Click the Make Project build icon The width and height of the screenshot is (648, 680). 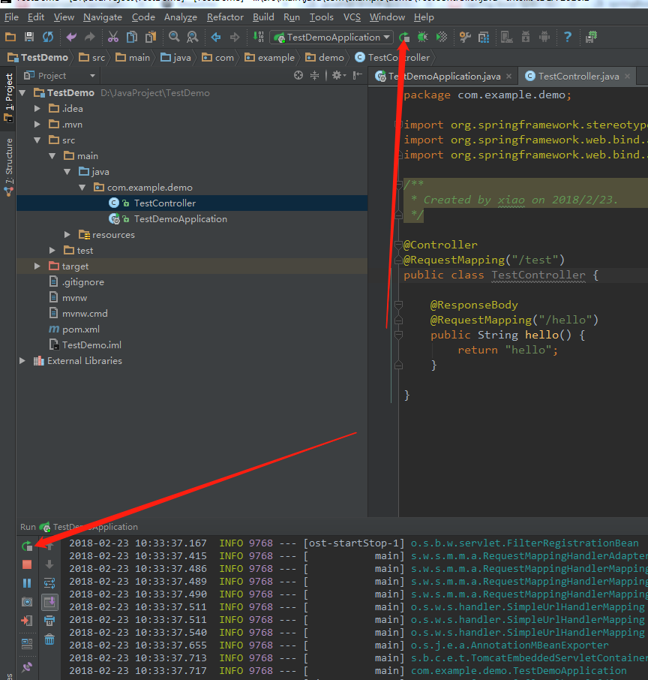click(258, 38)
